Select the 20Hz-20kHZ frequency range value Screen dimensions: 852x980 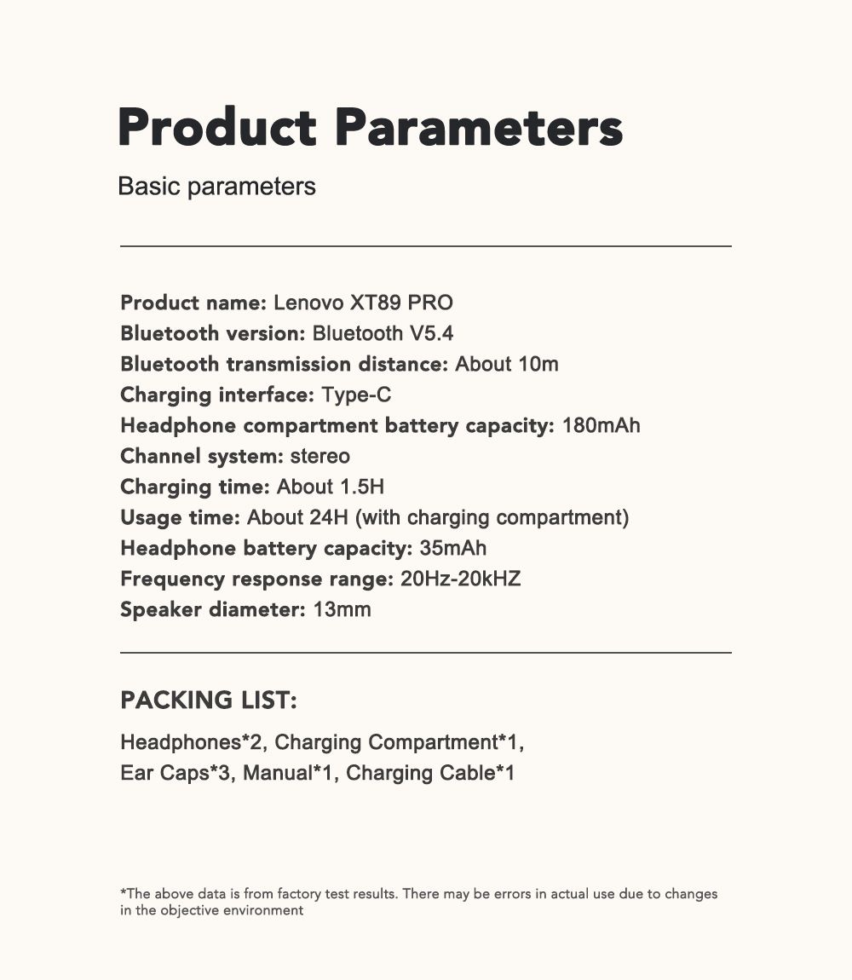460,579
